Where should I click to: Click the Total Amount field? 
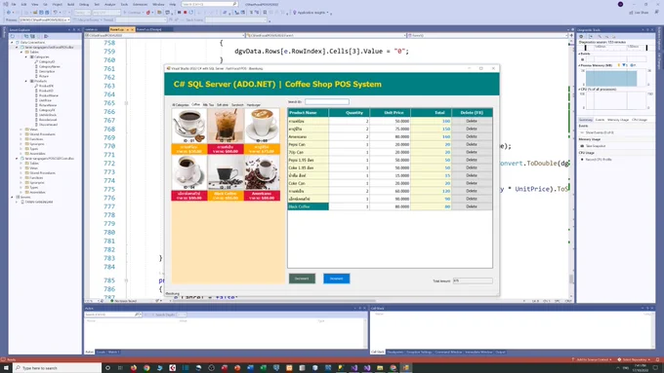click(x=473, y=280)
